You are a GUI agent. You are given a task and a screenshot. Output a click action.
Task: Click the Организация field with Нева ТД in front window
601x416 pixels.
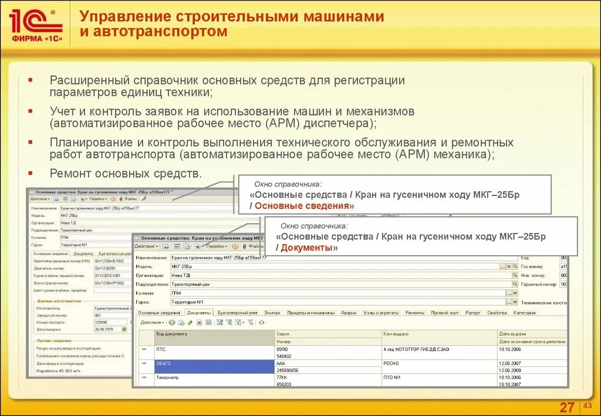(341, 275)
